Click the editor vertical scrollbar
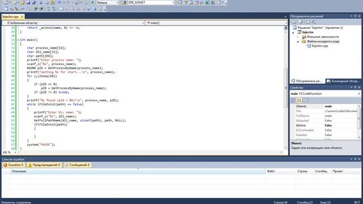 pos(286,88)
